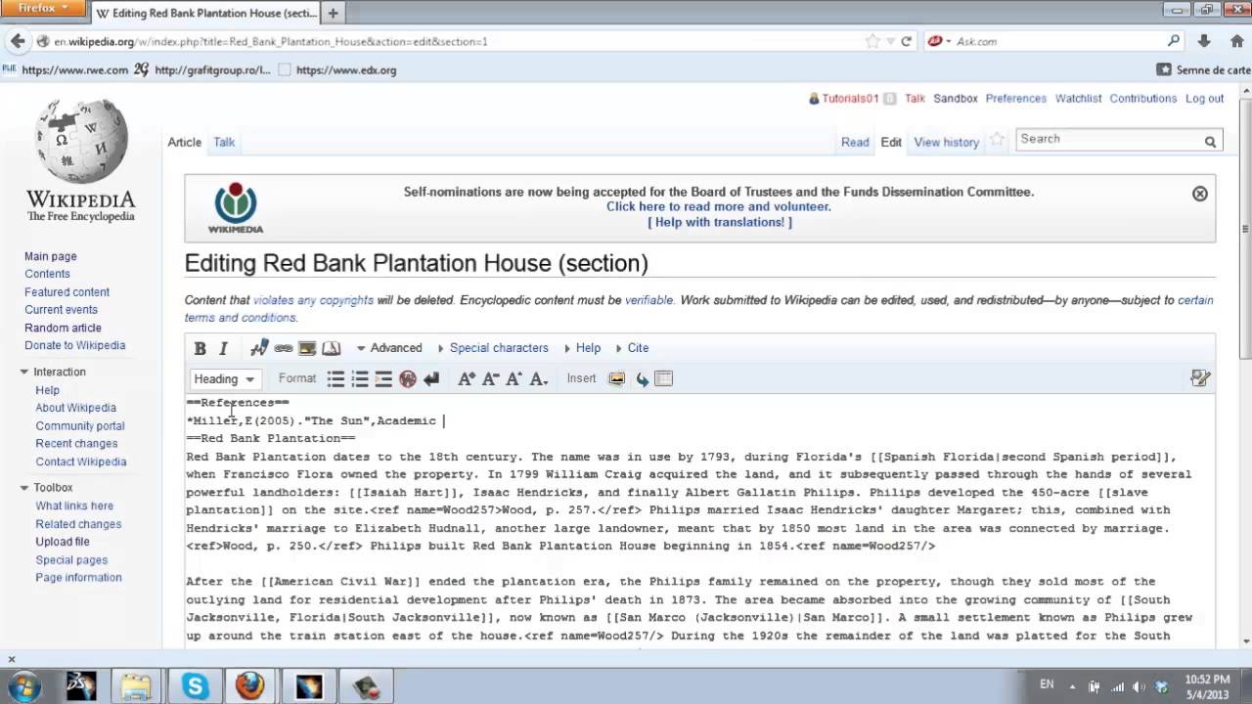This screenshot has width=1252, height=704.
Task: Apply italic formatting in editor toolbar
Action: [x=223, y=348]
